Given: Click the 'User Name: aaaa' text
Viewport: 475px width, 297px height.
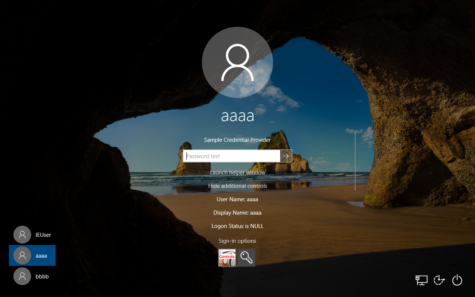Looking at the screenshot, I should (x=237, y=199).
